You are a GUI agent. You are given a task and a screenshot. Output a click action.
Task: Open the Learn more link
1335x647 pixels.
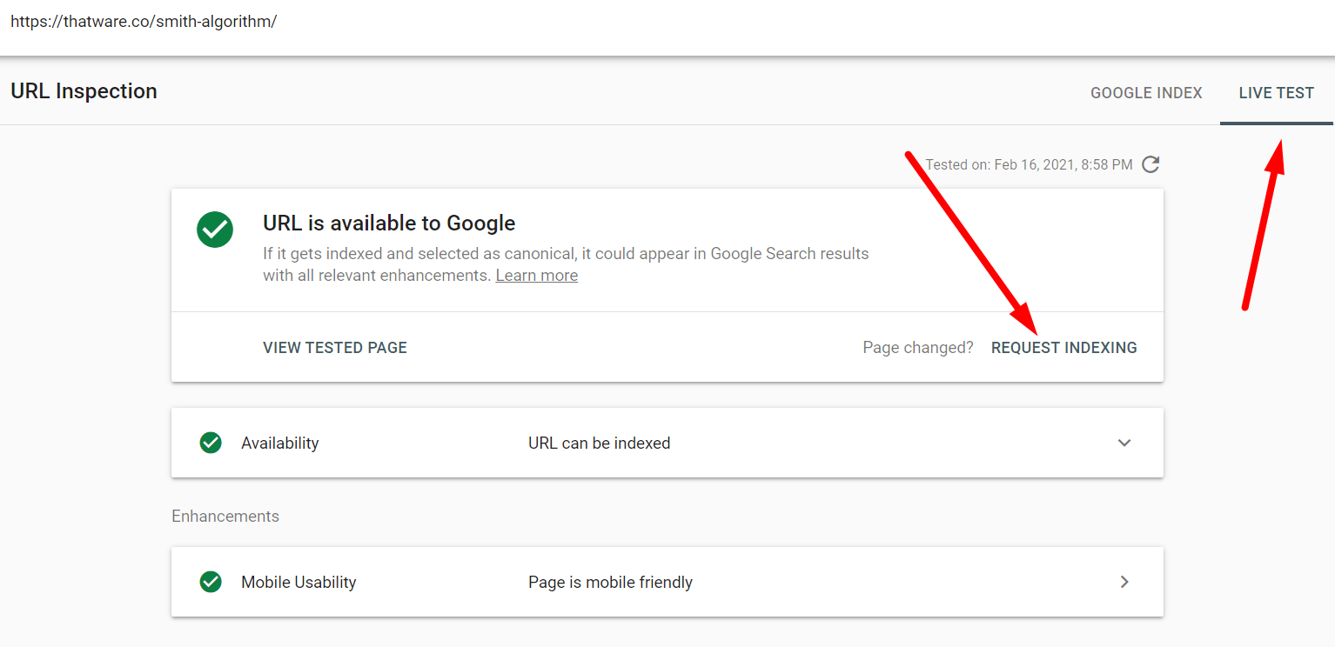536,276
